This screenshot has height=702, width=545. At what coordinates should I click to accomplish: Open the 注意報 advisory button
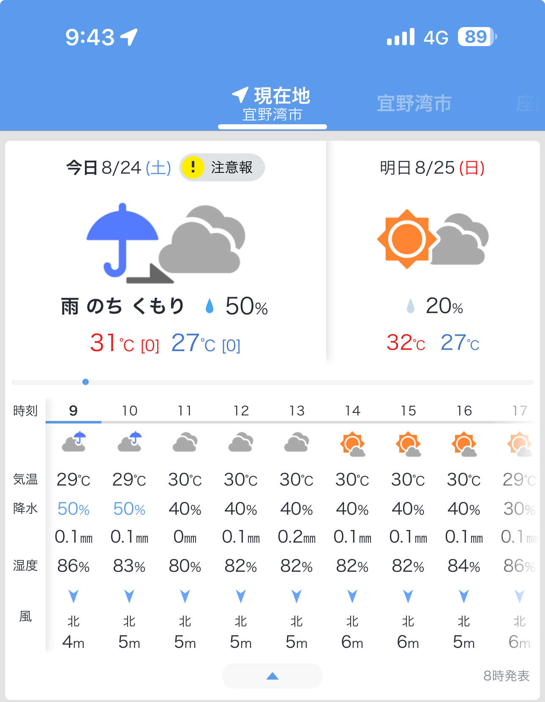tap(222, 167)
